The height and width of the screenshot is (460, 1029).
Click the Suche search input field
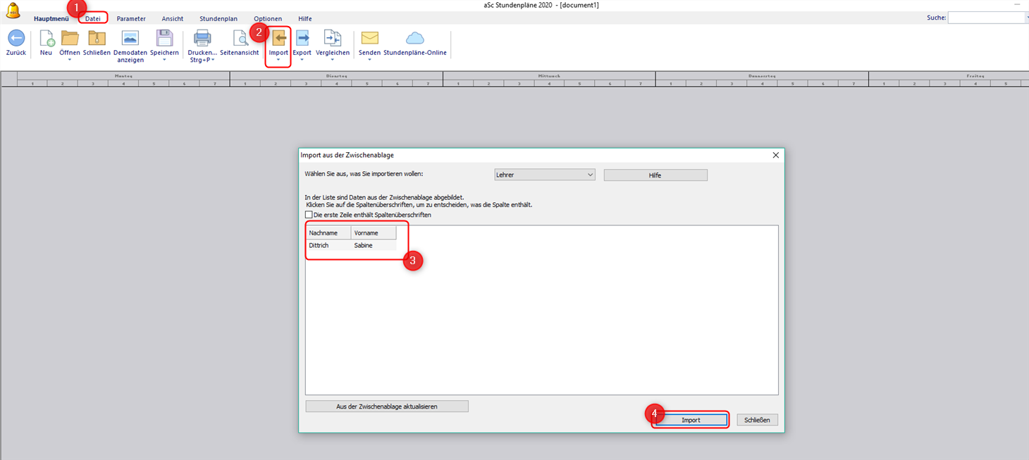987,18
